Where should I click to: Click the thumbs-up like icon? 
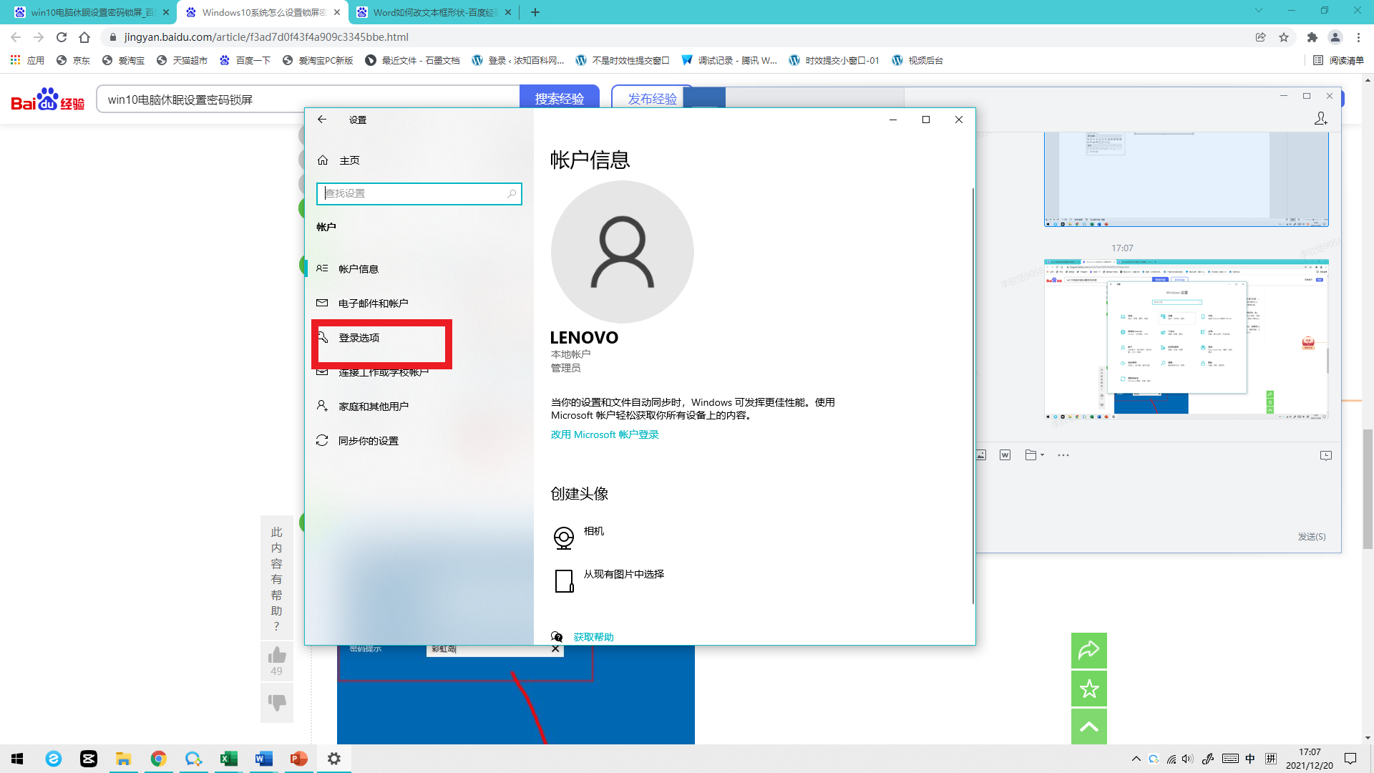277,655
